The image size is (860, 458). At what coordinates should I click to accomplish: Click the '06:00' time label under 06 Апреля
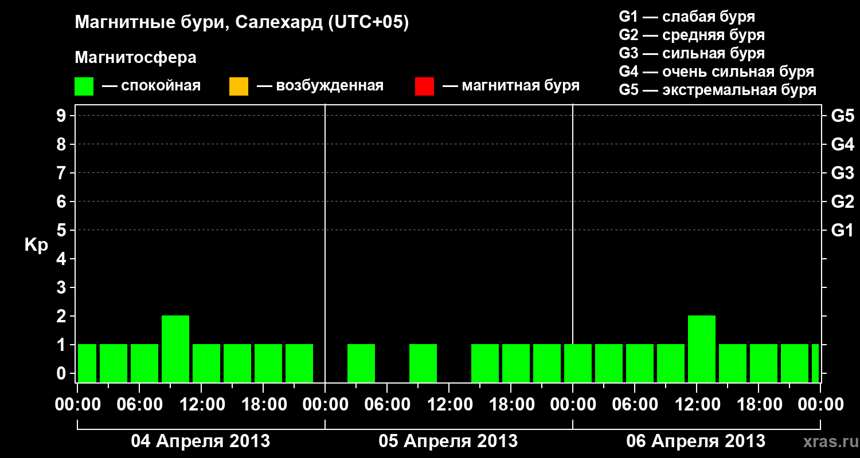click(634, 405)
